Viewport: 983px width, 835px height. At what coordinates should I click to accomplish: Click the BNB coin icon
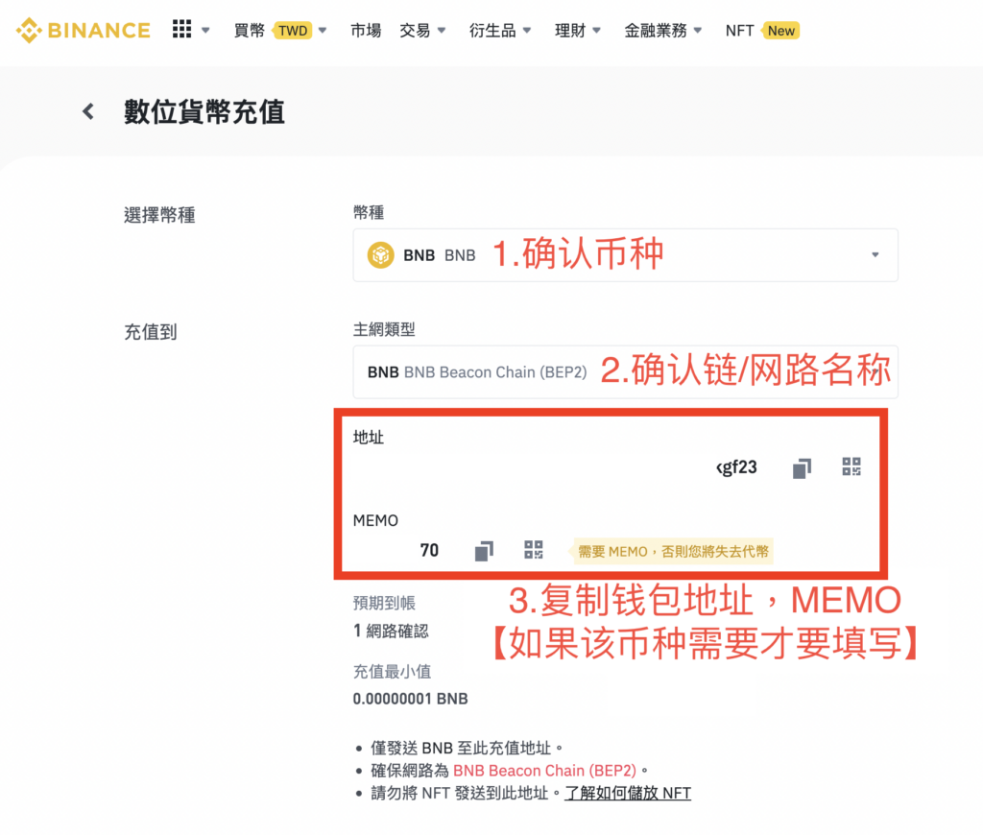coord(380,255)
